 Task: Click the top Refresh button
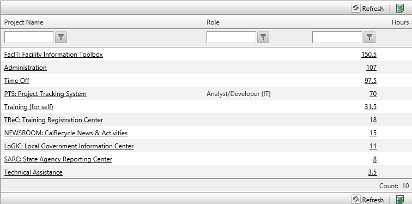[x=368, y=8]
